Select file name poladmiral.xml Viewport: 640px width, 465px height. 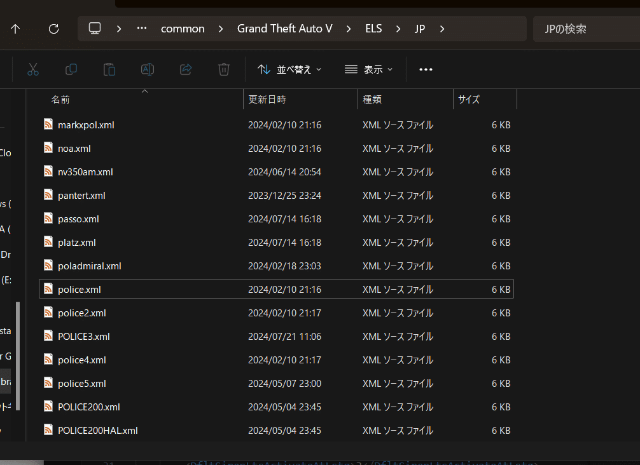(90, 266)
